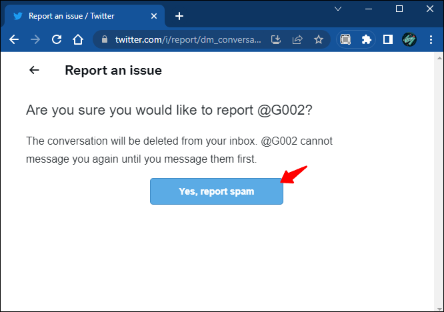The width and height of the screenshot is (444, 312).
Task: Click the browser back arrow
Action: click(14, 39)
